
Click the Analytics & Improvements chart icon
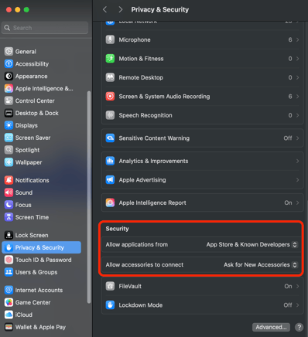click(110, 161)
